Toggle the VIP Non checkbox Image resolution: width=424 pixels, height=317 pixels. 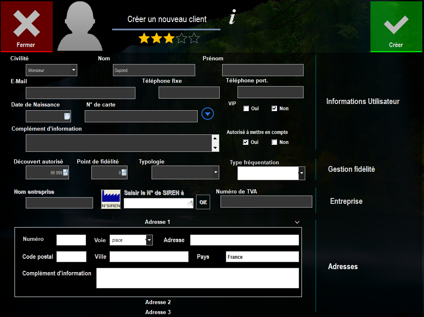coord(274,109)
